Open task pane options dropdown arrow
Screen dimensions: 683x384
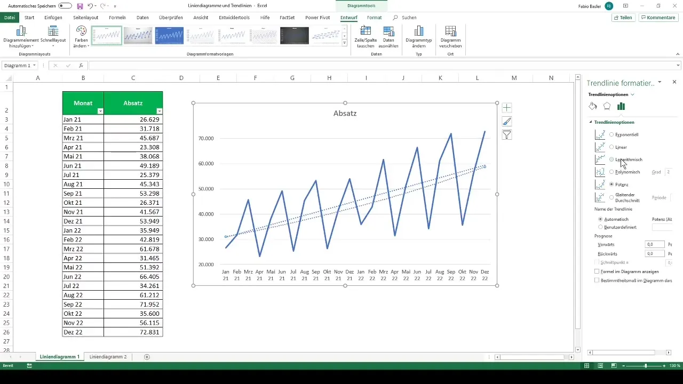click(x=660, y=82)
